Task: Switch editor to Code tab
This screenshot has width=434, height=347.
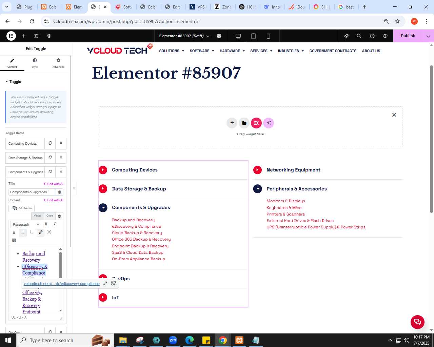Action: coord(50,216)
